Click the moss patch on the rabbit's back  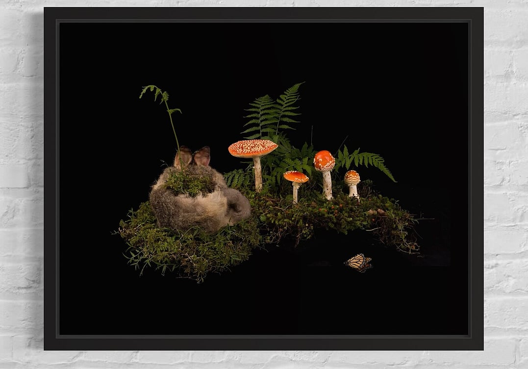[189, 183]
